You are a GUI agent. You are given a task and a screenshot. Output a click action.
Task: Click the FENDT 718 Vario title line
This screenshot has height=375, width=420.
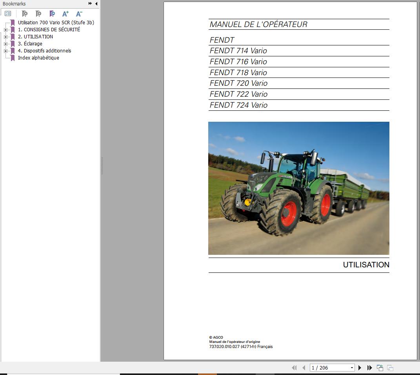pyautogui.click(x=238, y=73)
